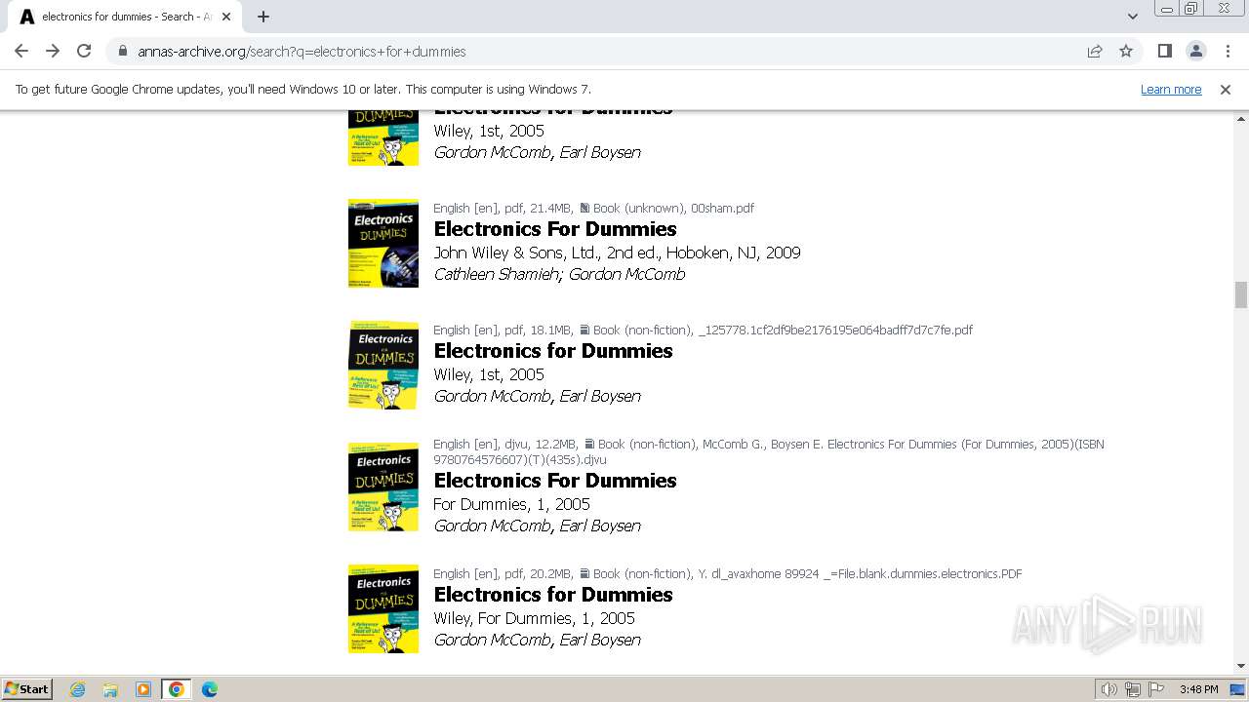The height and width of the screenshot is (702, 1249).
Task: Open the Action Center flag icon
Action: [1156, 689]
